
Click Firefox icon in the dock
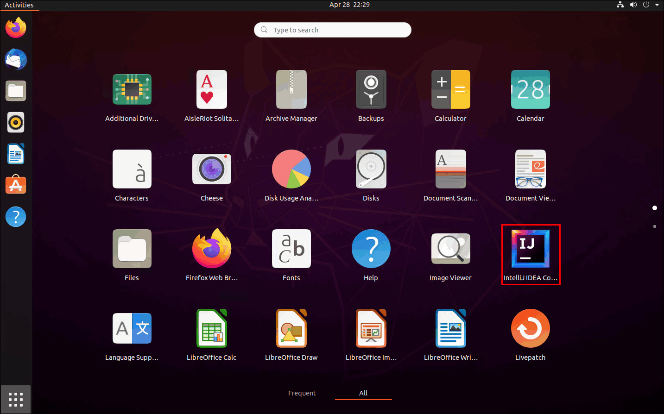pos(16,28)
